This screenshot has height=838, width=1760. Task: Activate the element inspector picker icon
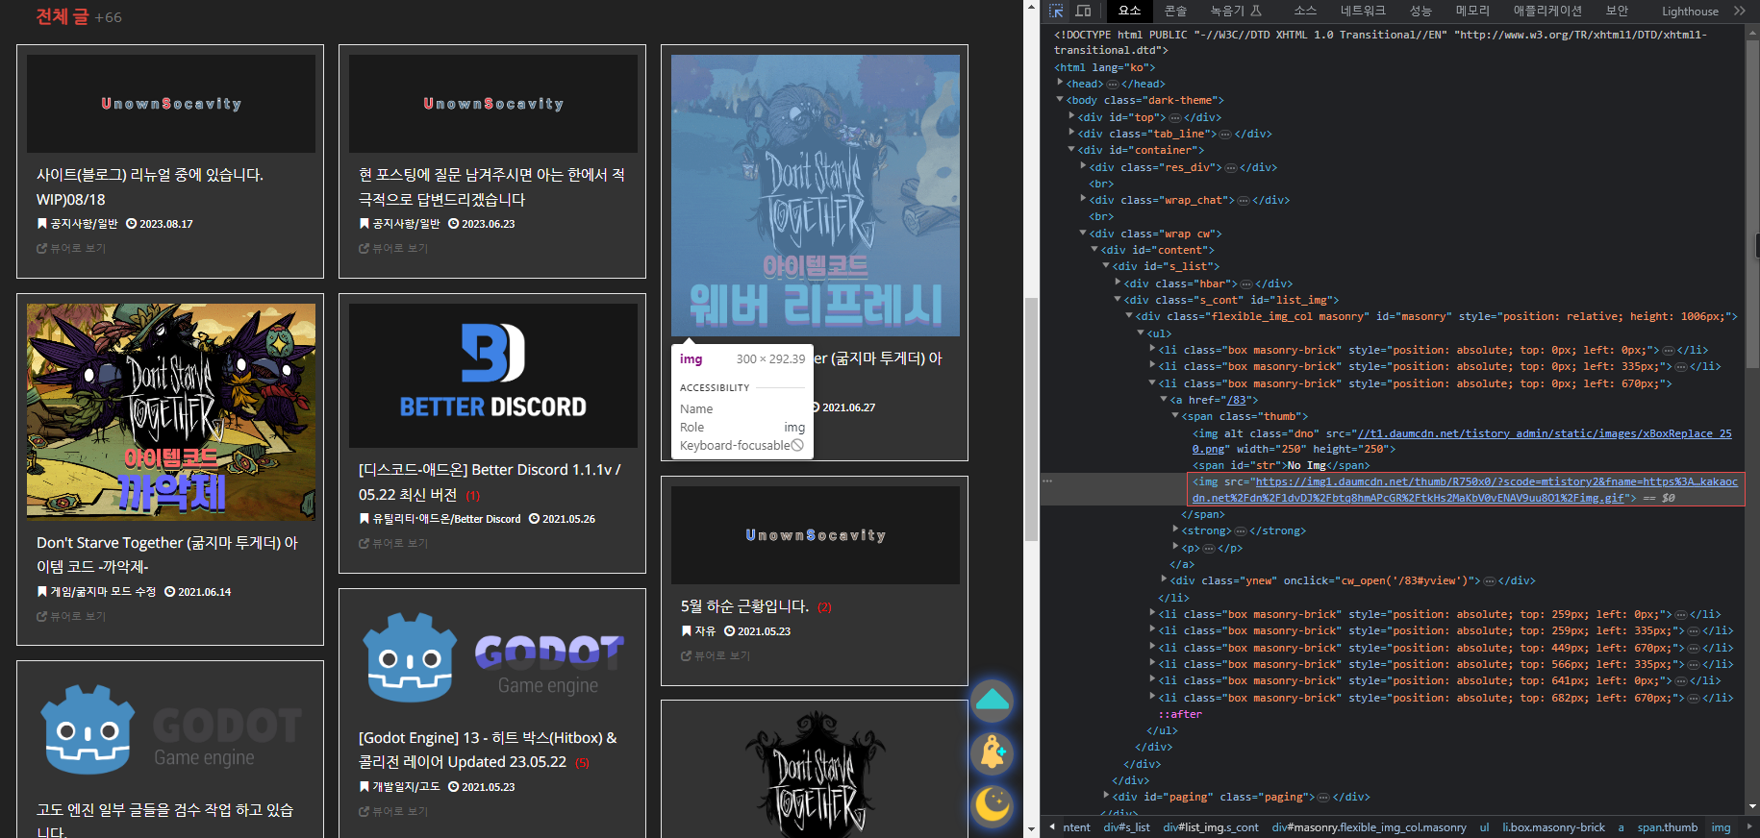(1056, 11)
